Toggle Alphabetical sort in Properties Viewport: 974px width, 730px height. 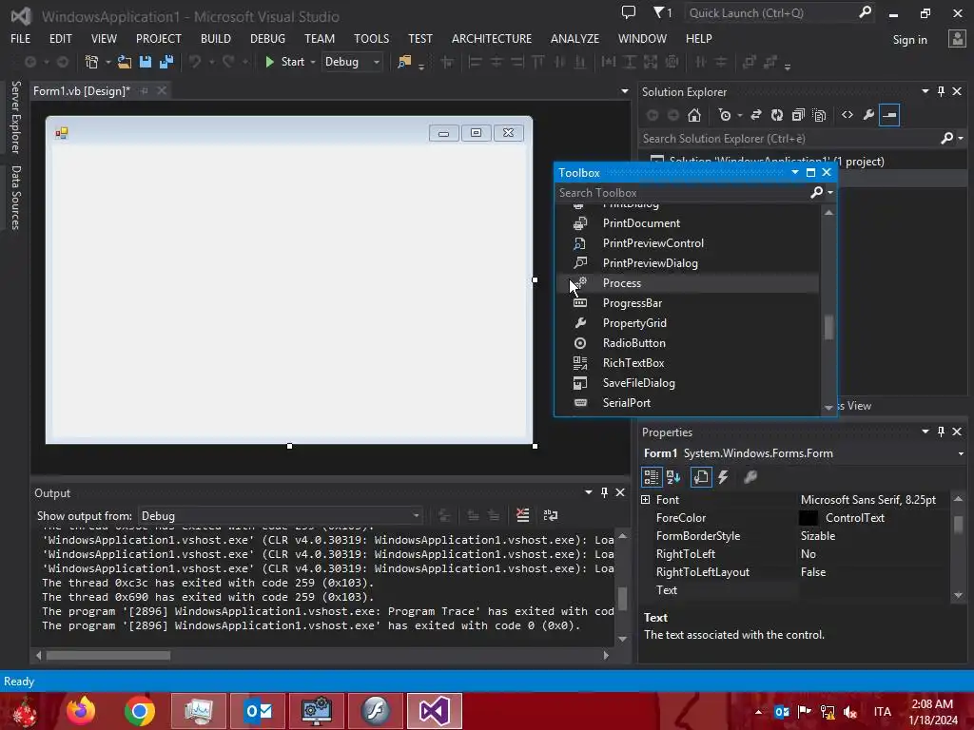pos(673,477)
